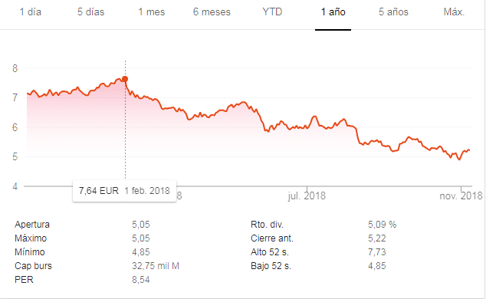Show the 6 meses range
486x299 pixels.
212,12
